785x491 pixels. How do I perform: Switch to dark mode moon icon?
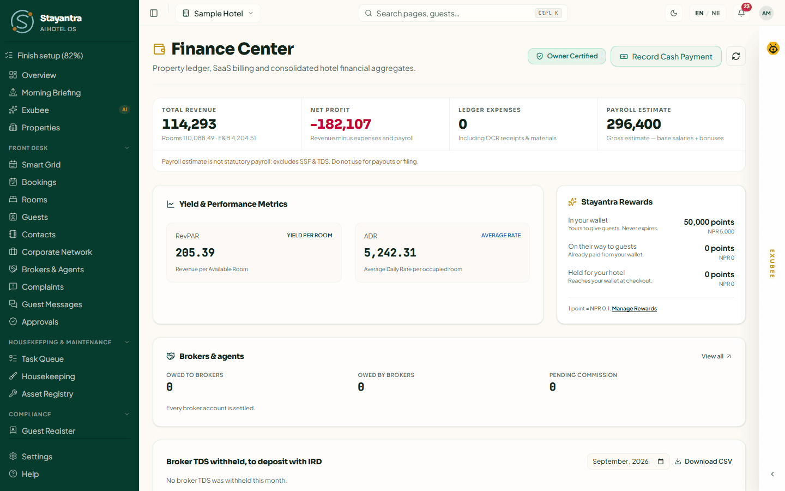click(x=674, y=13)
